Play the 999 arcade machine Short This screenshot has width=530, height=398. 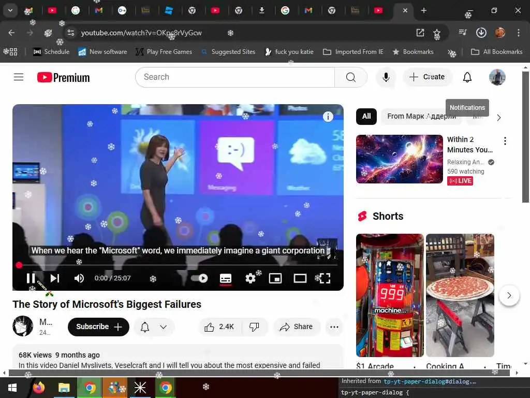[x=390, y=295]
